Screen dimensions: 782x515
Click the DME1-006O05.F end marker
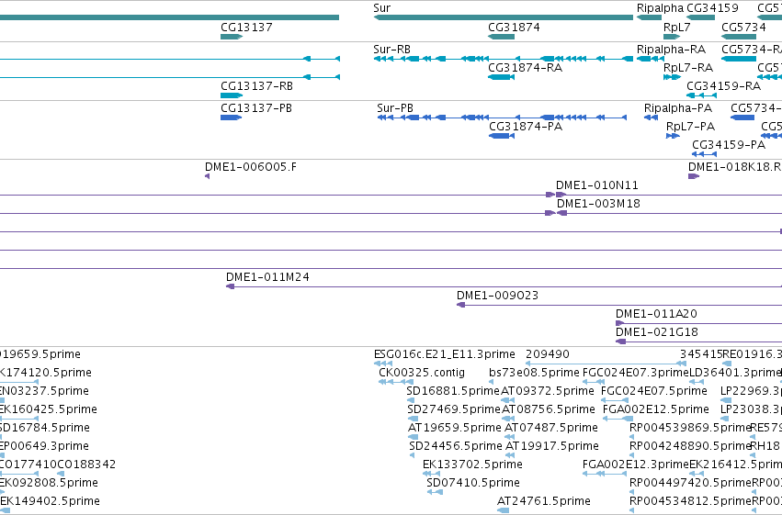(x=207, y=176)
